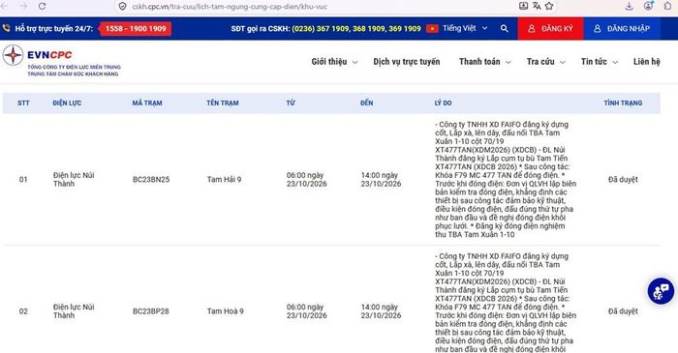Expand the Tra cứu menu
Screen dimensions: 678x353
click(x=545, y=62)
